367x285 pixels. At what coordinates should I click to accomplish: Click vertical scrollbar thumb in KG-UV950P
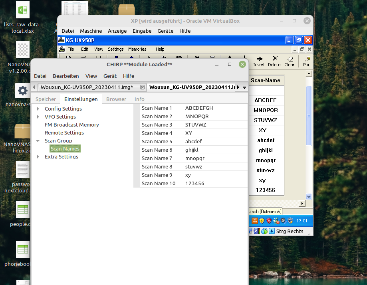coord(309,116)
